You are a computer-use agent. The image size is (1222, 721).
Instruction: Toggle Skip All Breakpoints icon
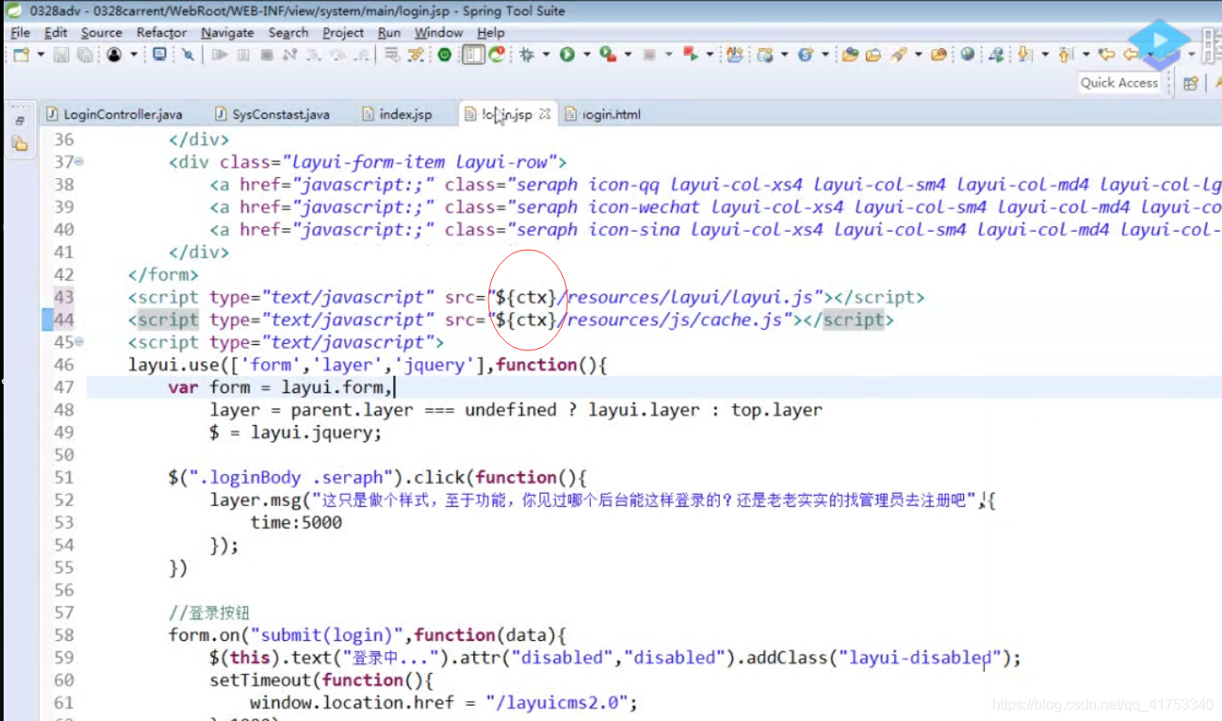pos(187,54)
